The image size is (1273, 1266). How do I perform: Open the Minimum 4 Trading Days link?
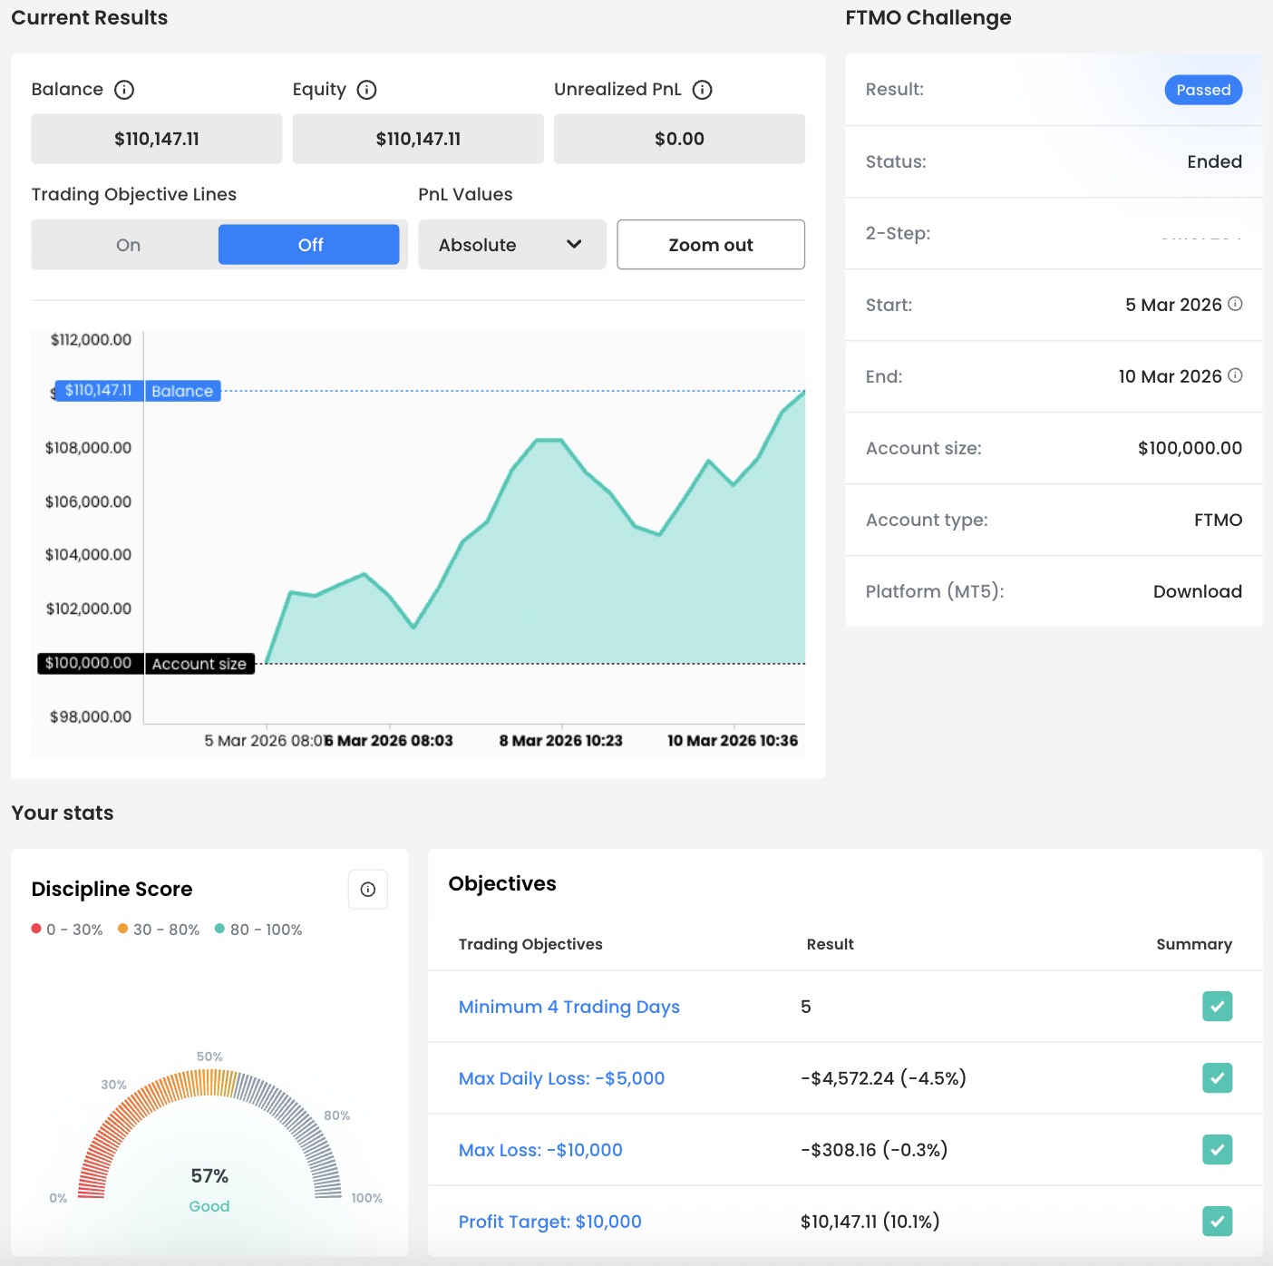click(x=568, y=1007)
